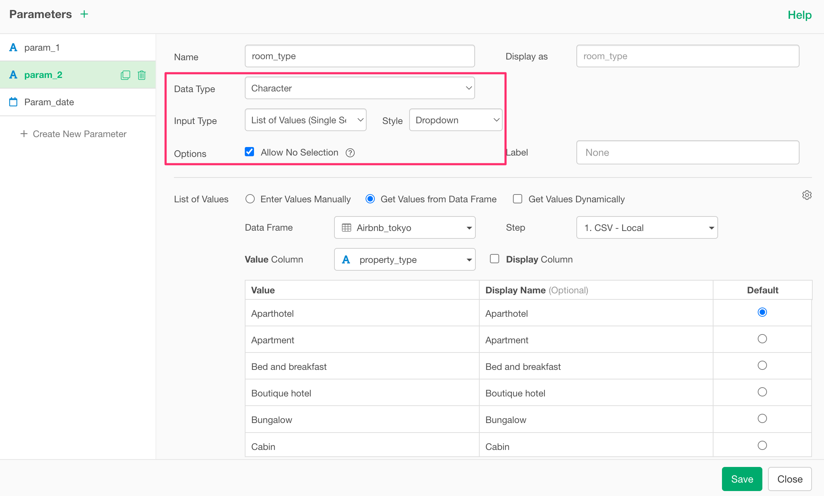Open the Value Column property_type dropdown
The width and height of the screenshot is (824, 496).
point(405,260)
